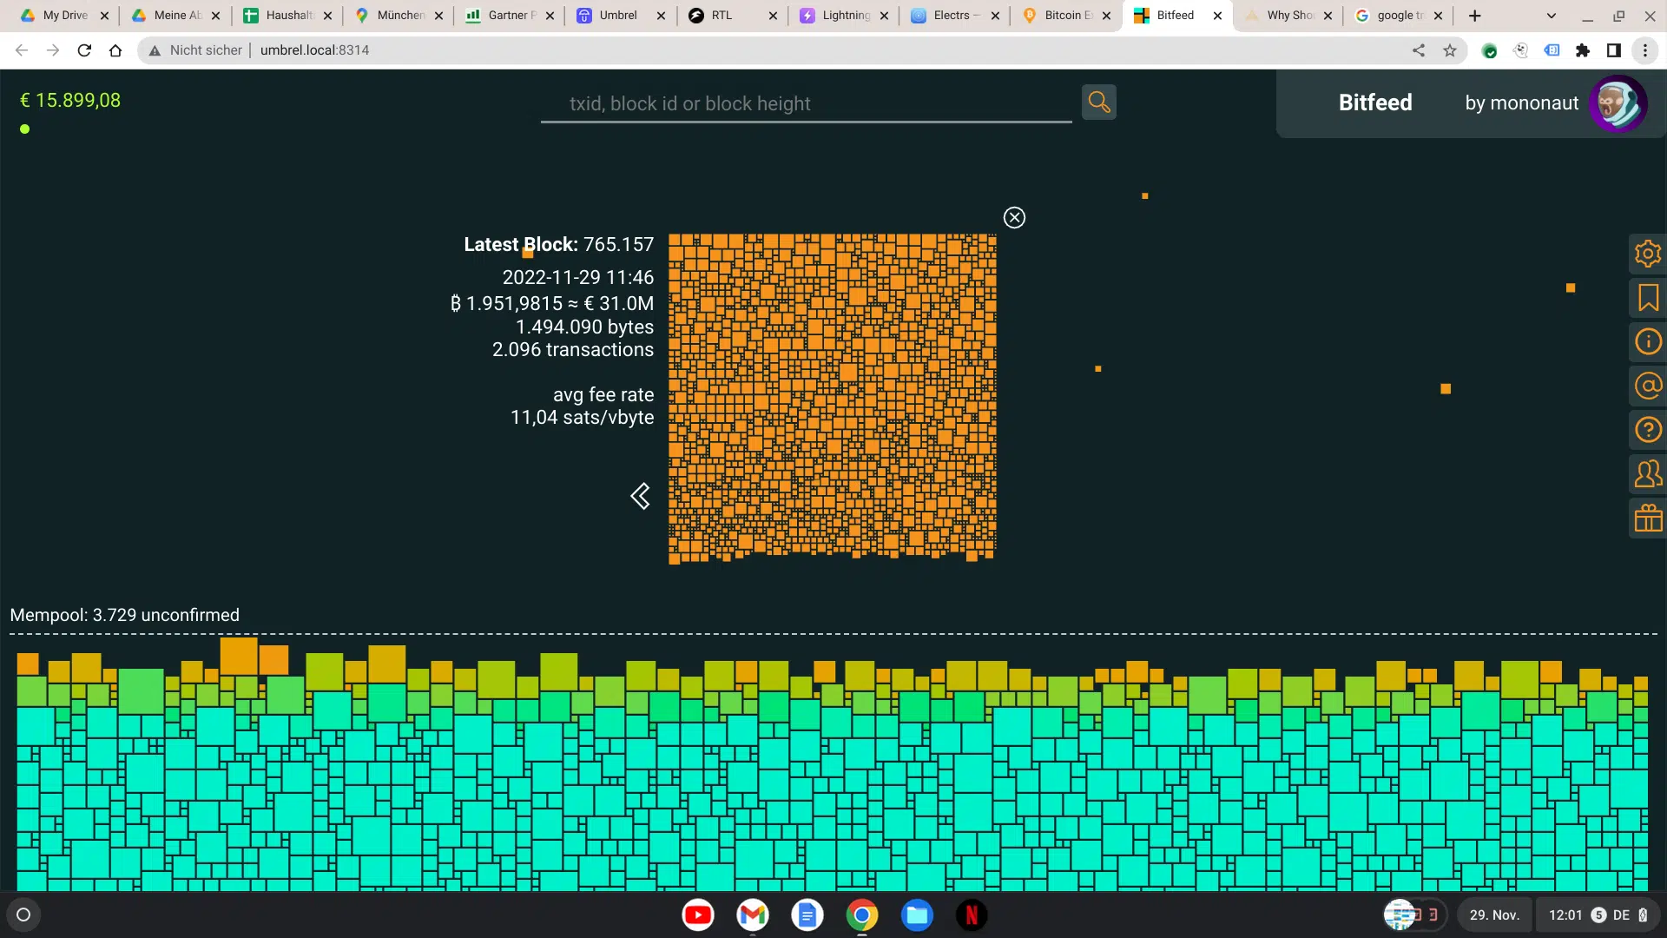This screenshot has height=938, width=1667.
Task: Open the browser tab search dropdown arrow
Action: click(1551, 16)
